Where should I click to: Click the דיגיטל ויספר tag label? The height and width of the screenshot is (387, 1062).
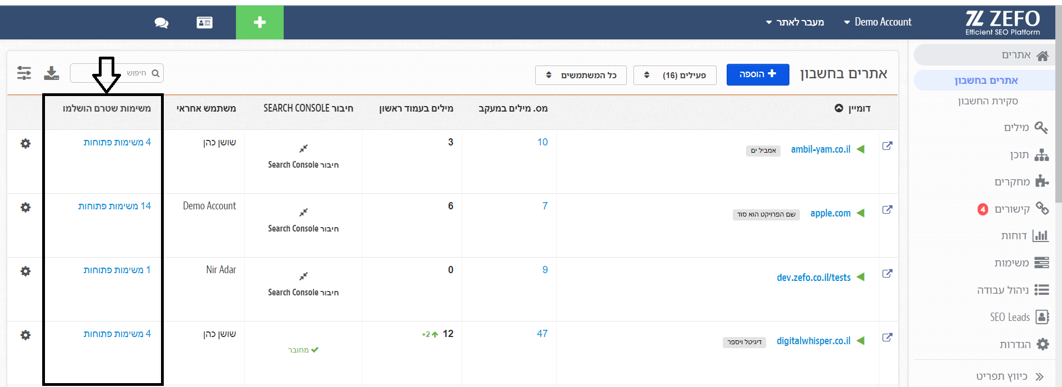click(744, 342)
